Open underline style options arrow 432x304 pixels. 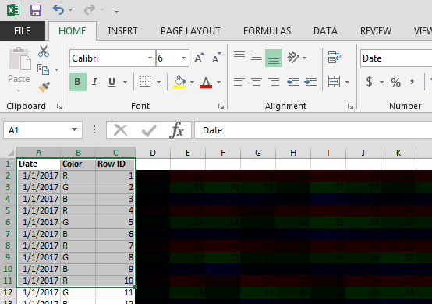tap(125, 82)
